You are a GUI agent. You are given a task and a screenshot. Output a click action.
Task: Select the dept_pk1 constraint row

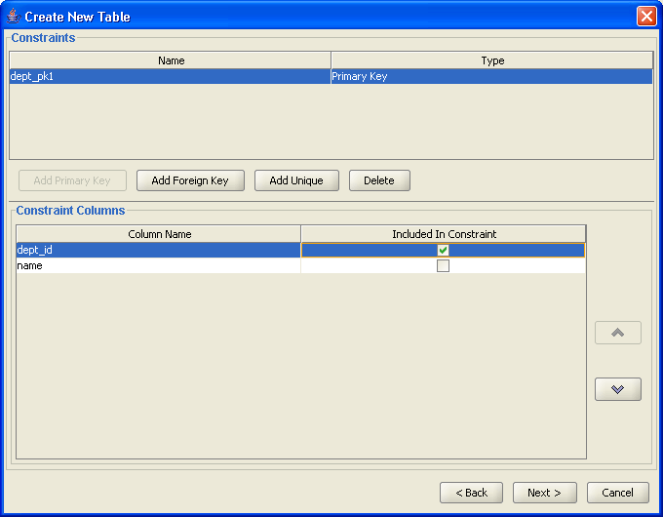(x=170, y=76)
